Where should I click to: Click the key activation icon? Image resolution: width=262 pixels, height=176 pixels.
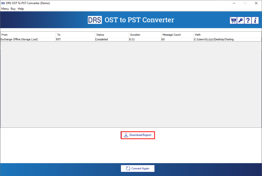241,20
